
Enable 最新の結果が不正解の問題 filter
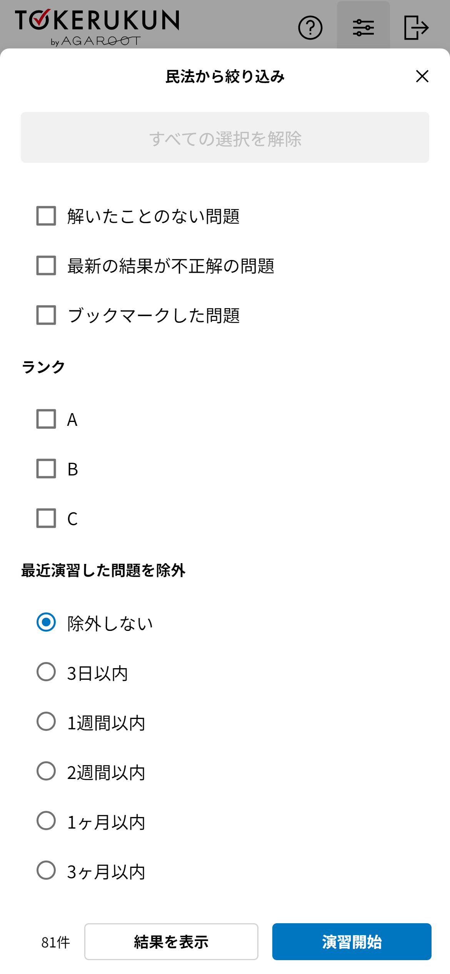46,265
